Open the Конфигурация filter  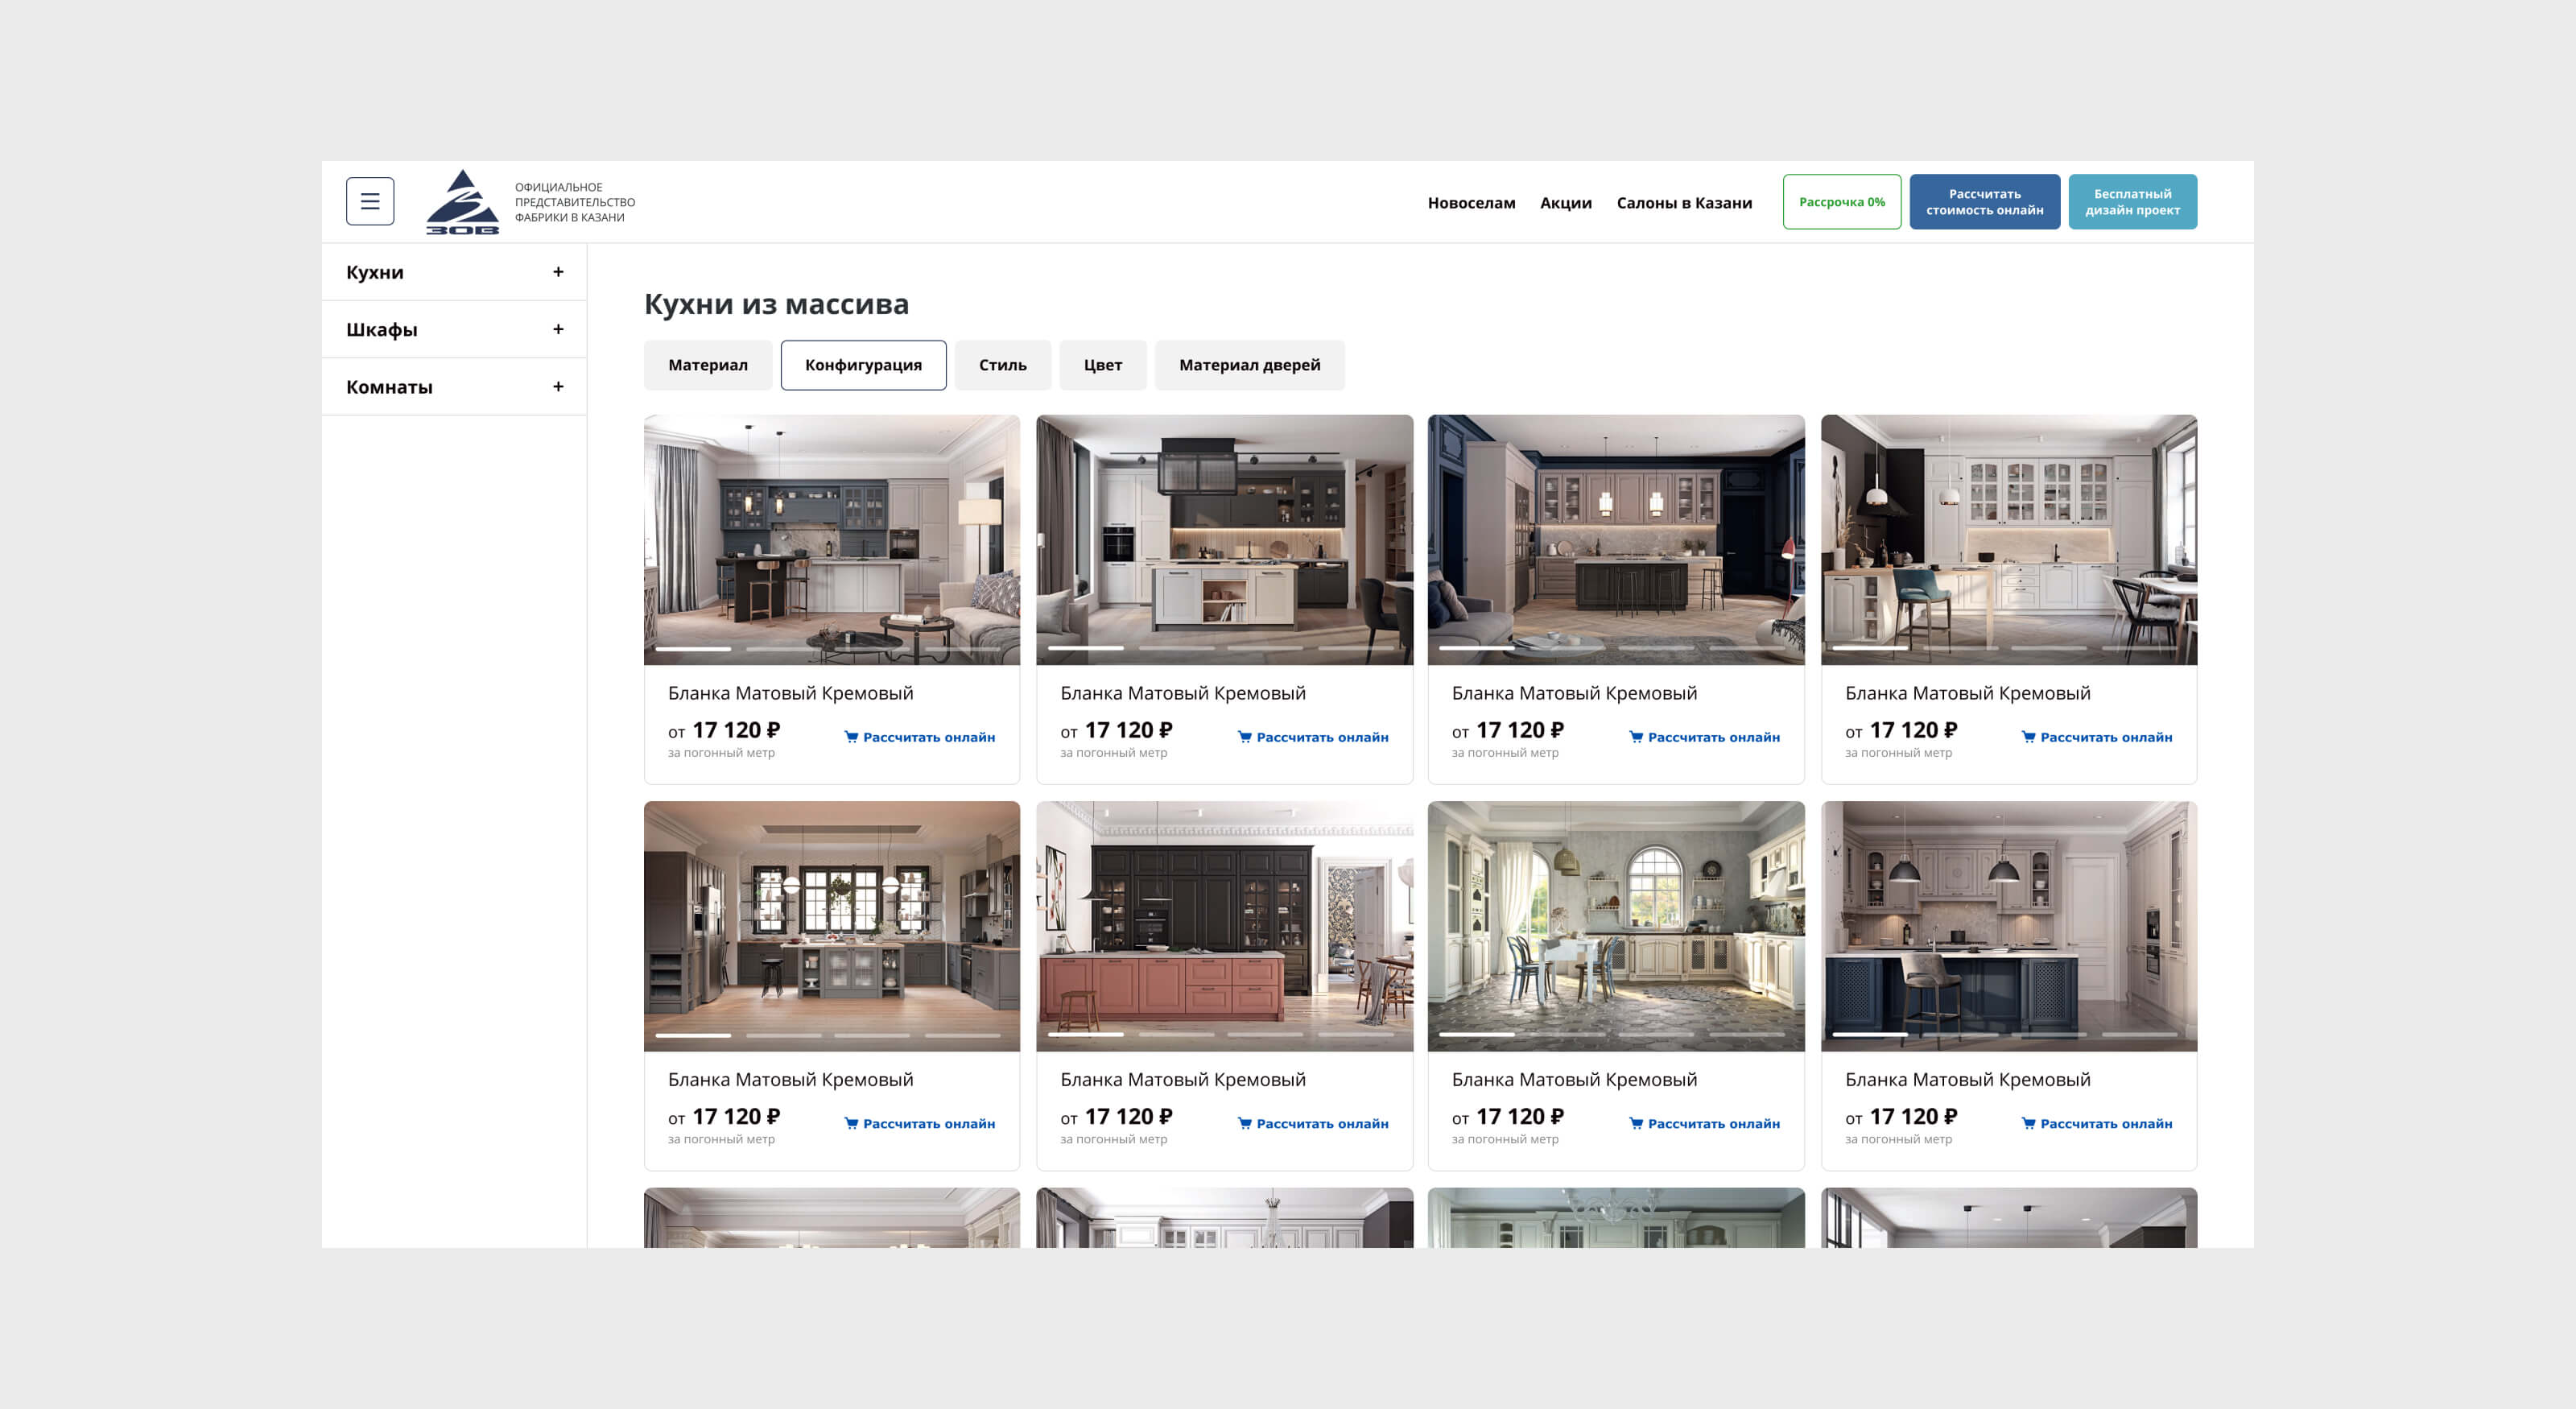pos(863,365)
